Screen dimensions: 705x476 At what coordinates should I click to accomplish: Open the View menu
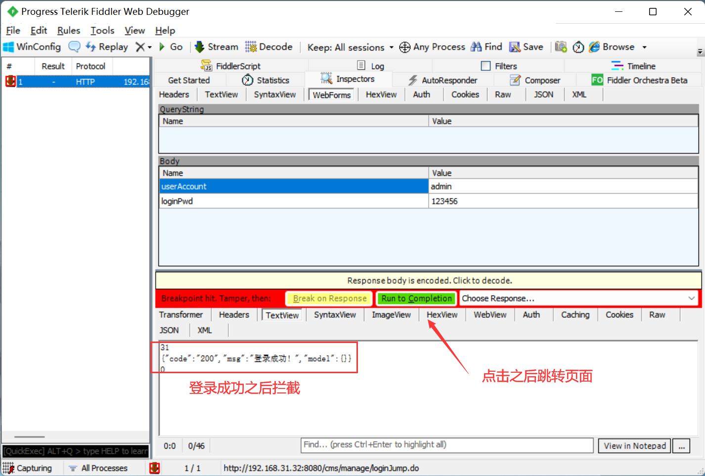(134, 31)
